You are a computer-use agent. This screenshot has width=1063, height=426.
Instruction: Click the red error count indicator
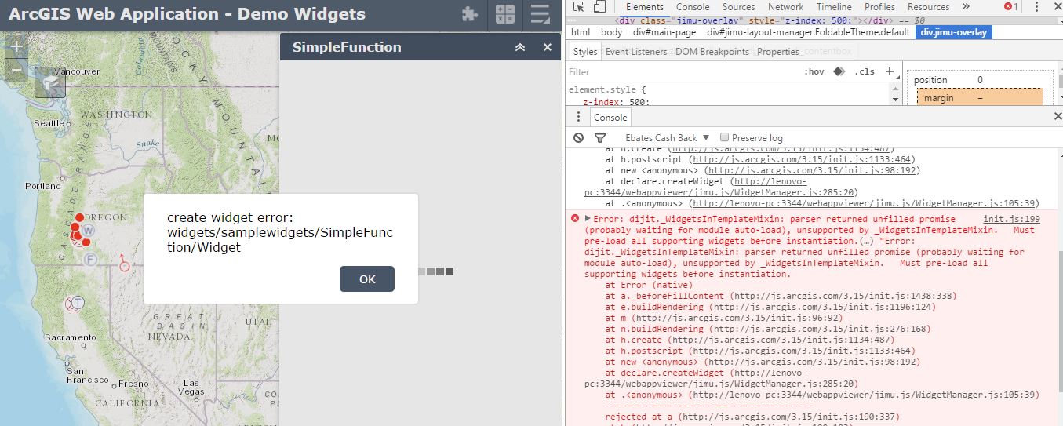[1010, 6]
